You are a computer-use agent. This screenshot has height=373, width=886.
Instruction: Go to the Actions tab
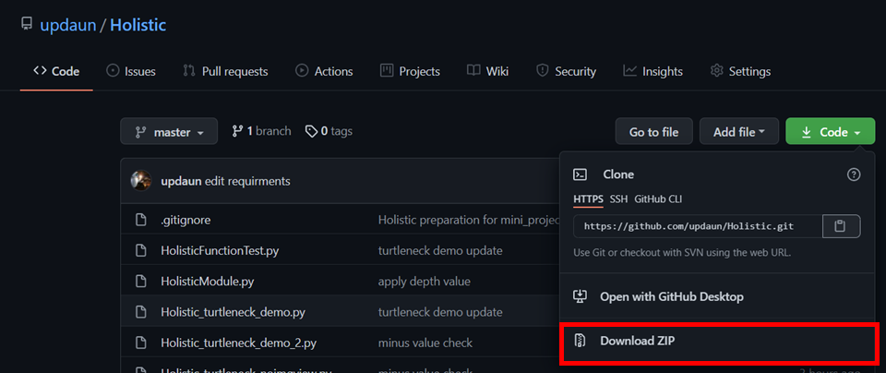coord(324,71)
